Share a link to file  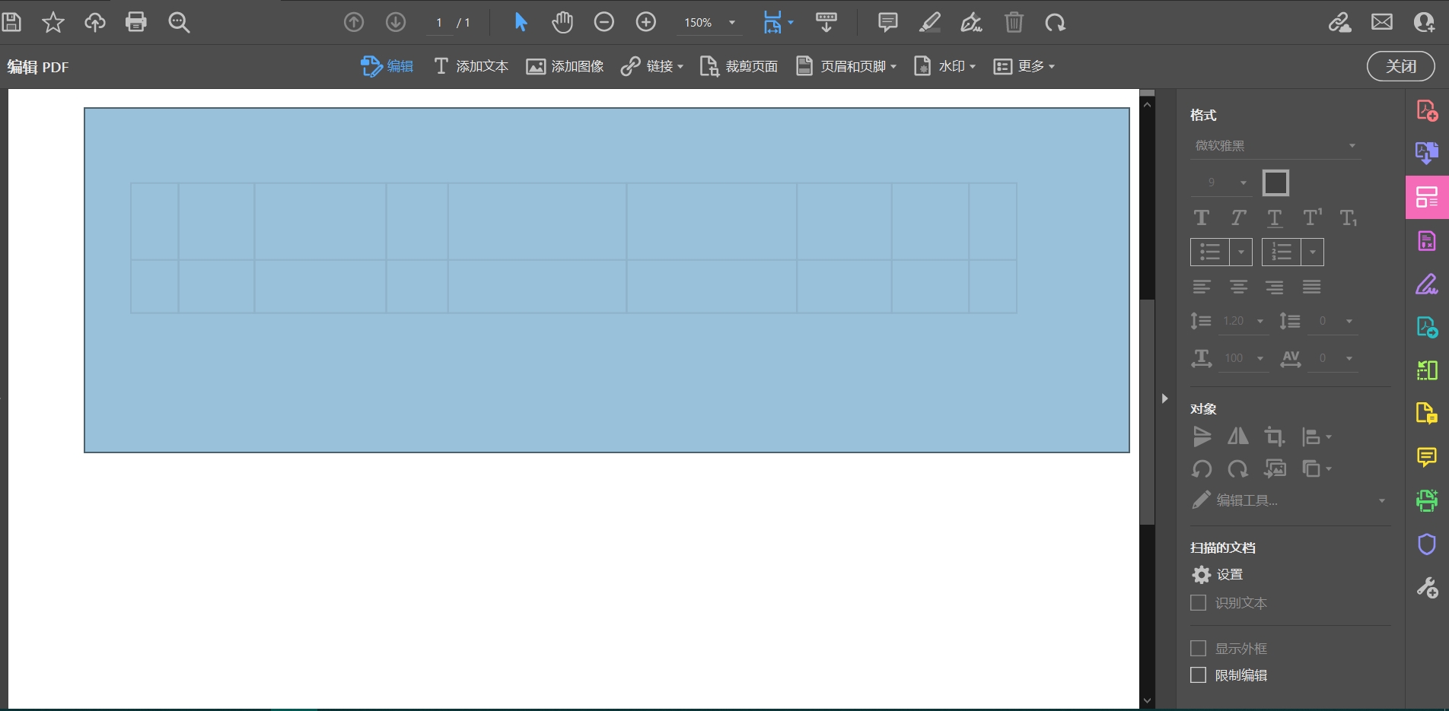[1340, 22]
